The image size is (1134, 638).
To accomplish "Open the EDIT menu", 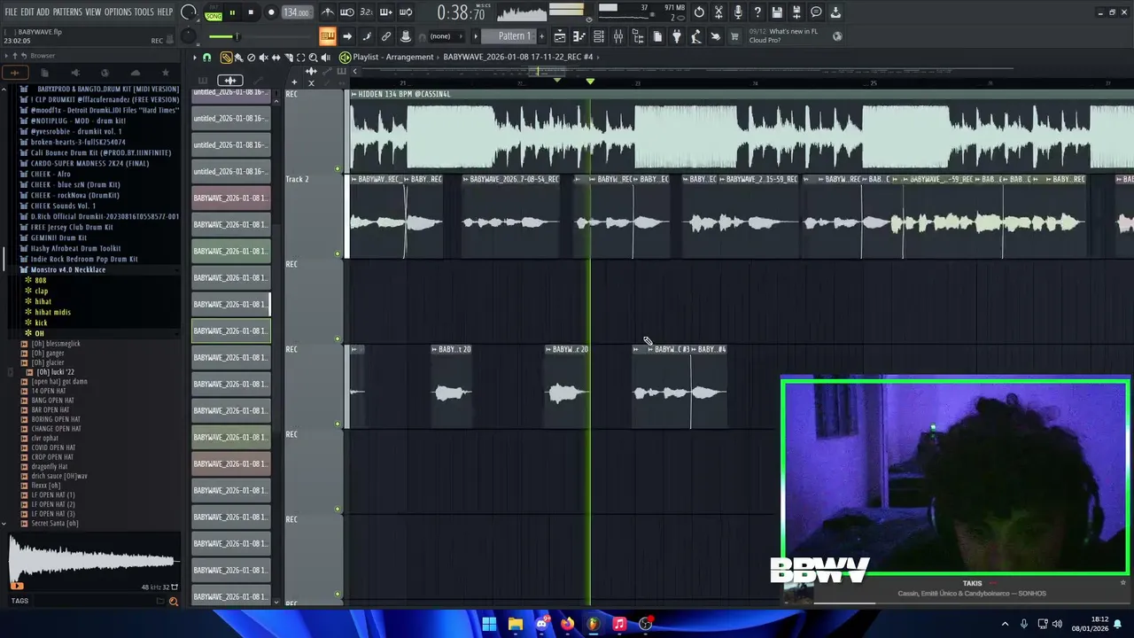I will pyautogui.click(x=27, y=12).
